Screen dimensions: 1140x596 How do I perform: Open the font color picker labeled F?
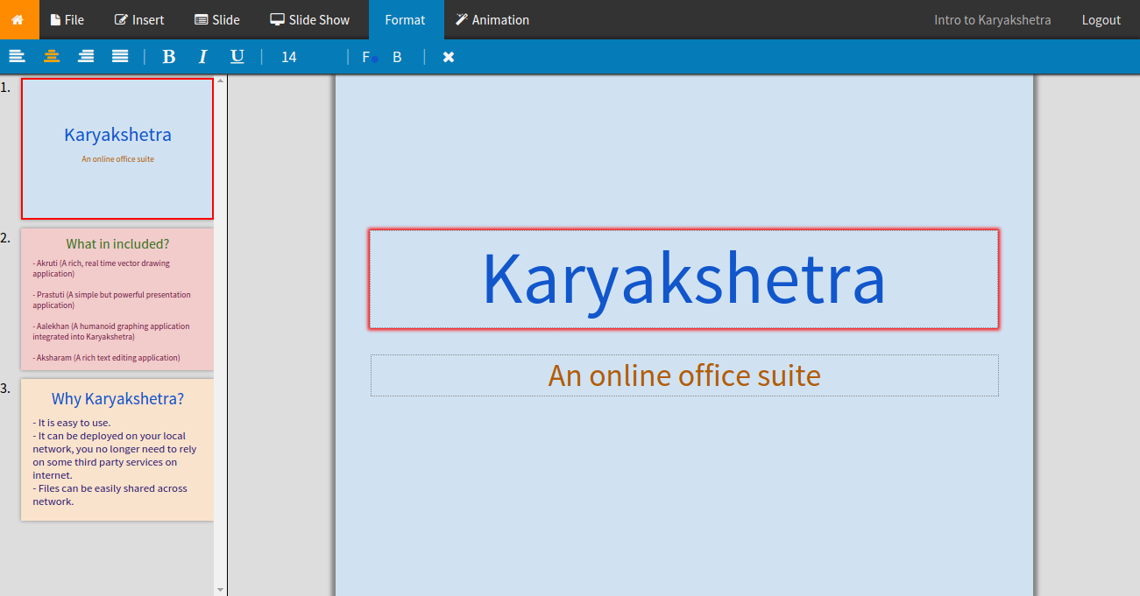tap(365, 56)
